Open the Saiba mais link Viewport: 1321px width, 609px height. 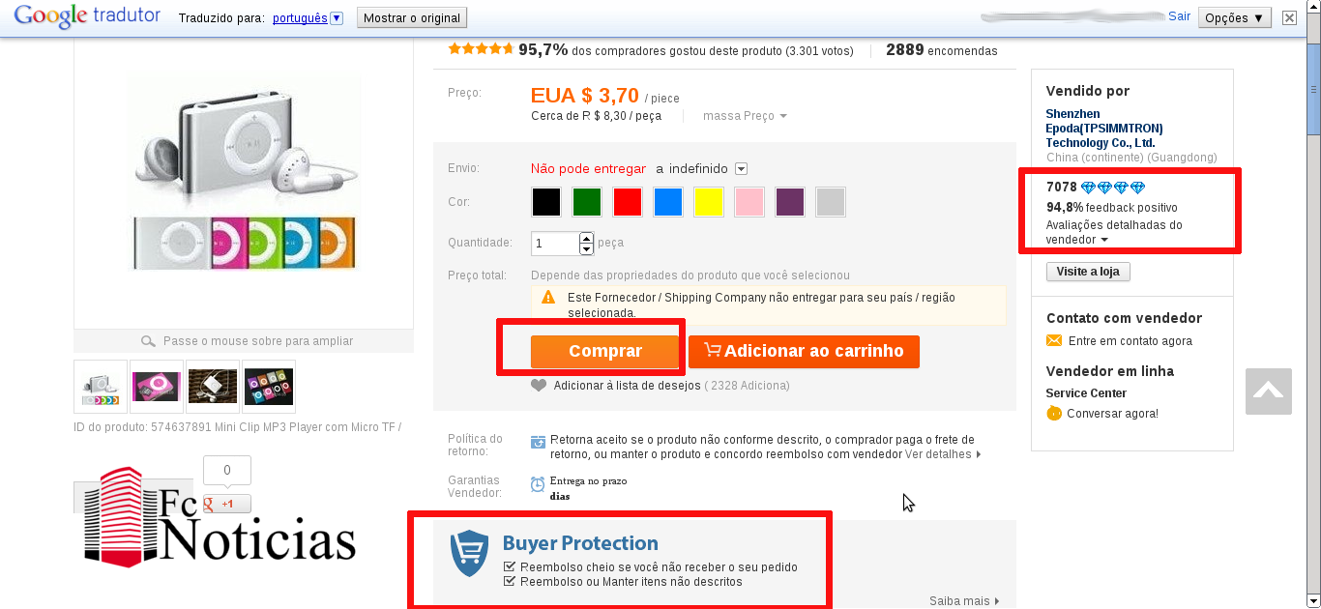pyautogui.click(x=964, y=601)
